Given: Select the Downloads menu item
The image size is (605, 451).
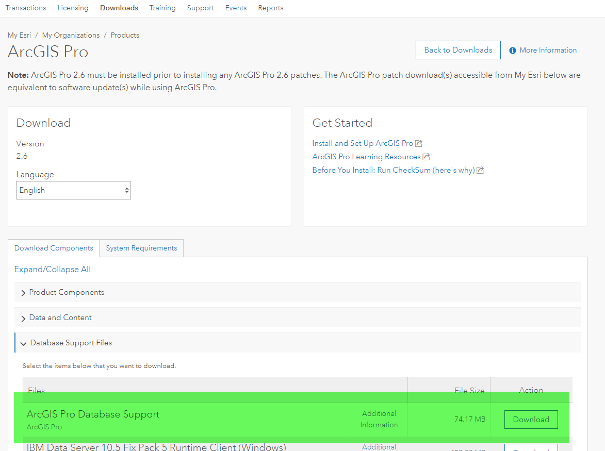Looking at the screenshot, I should 119,8.
